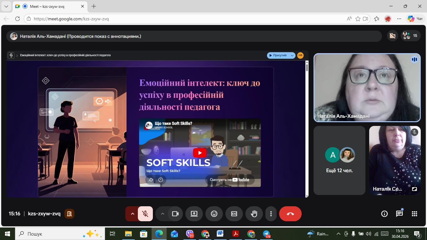The width and height of the screenshot is (427, 240).
Task: Open the Word app on the taskbar
Action: click(x=220, y=234)
